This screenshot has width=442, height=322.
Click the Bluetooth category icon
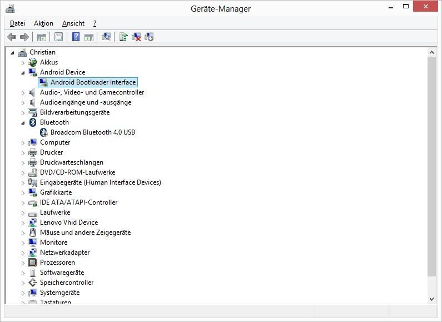click(x=33, y=122)
